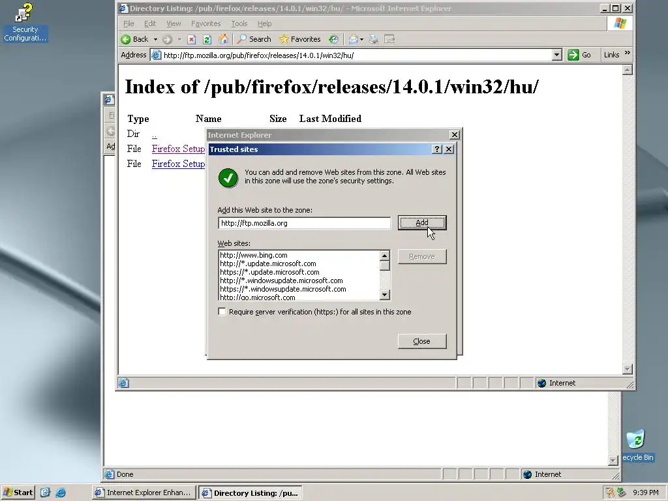Click the Stop loading icon
Viewport: 668px width, 501px height.
(192, 39)
